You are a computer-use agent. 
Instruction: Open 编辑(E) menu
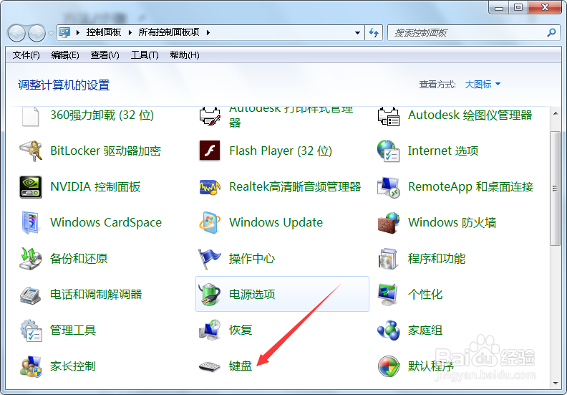click(x=65, y=55)
